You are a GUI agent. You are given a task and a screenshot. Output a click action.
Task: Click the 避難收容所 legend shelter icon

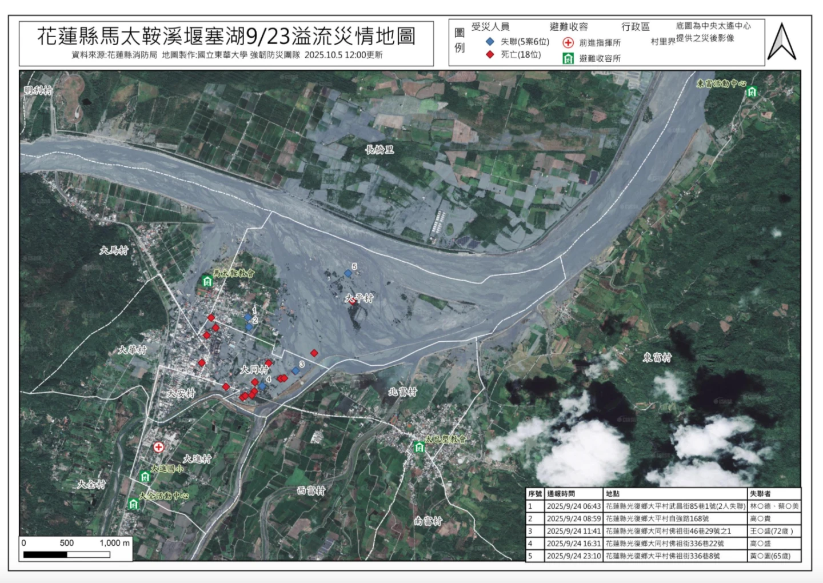568,58
